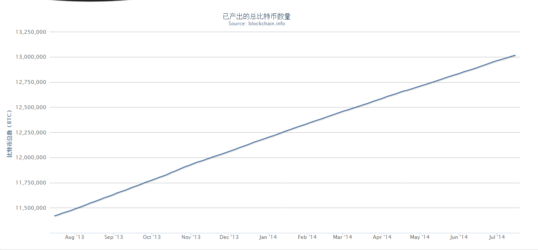538x250 pixels.
Task: Select the y-axis label 12,500,000
Action: 31,107
